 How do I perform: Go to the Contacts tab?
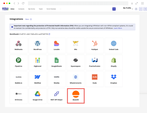pos(21,9)
